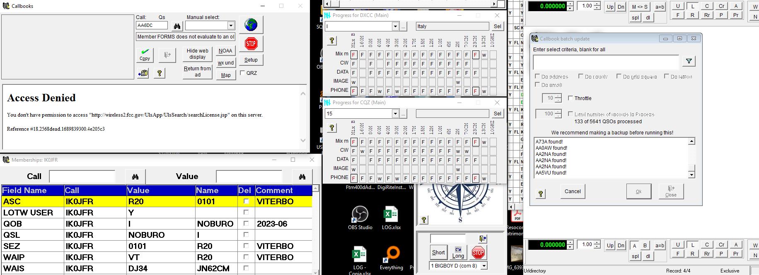Click the funnel filter icon in Callbook batch update
The image size is (759, 275).
click(689, 61)
